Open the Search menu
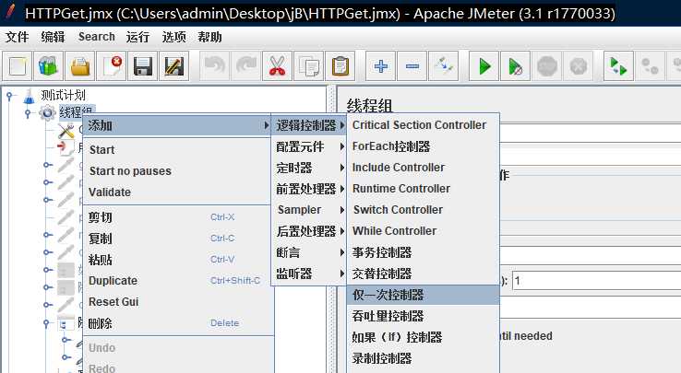 point(96,37)
